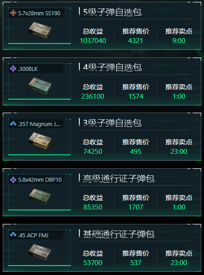Select the .45 ACP FMJ ammo box image
This screenshot has height=275, width=204.
tap(40, 252)
